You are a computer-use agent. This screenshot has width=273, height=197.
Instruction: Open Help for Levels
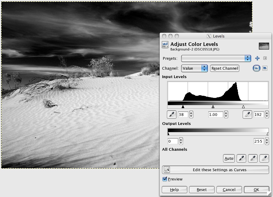[x=174, y=190]
